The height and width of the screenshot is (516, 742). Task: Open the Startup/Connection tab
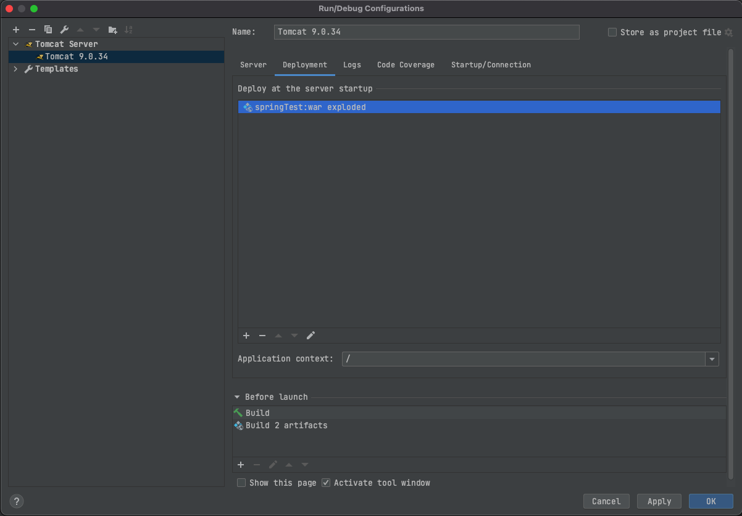pos(491,65)
